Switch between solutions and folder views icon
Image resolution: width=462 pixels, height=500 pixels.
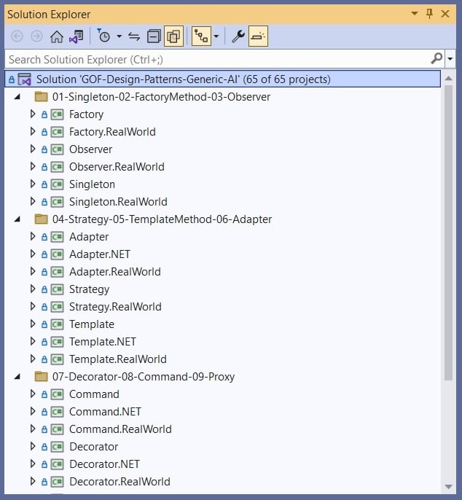(77, 36)
